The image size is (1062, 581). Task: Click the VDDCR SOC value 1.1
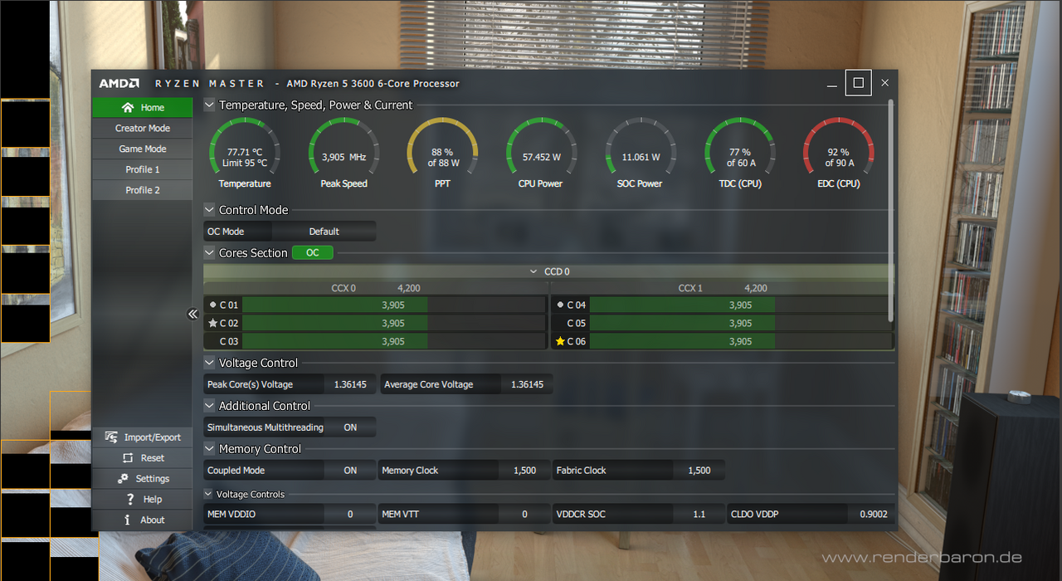point(699,515)
